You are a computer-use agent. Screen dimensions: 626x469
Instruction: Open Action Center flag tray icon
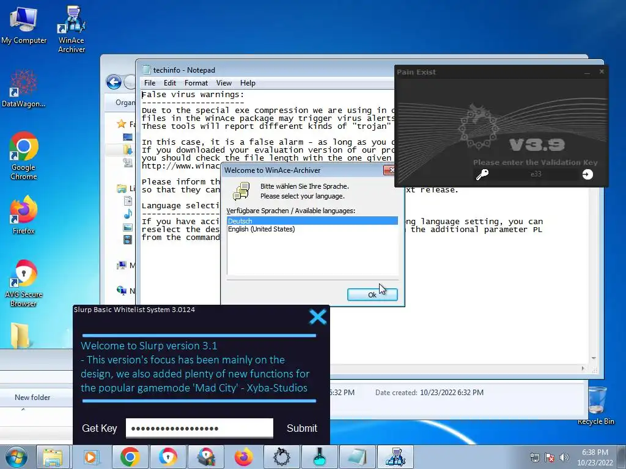550,457
